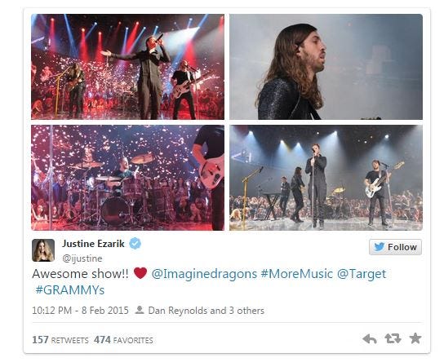Open the top-left concert photo
The height and width of the screenshot is (362, 444).
coord(127,67)
